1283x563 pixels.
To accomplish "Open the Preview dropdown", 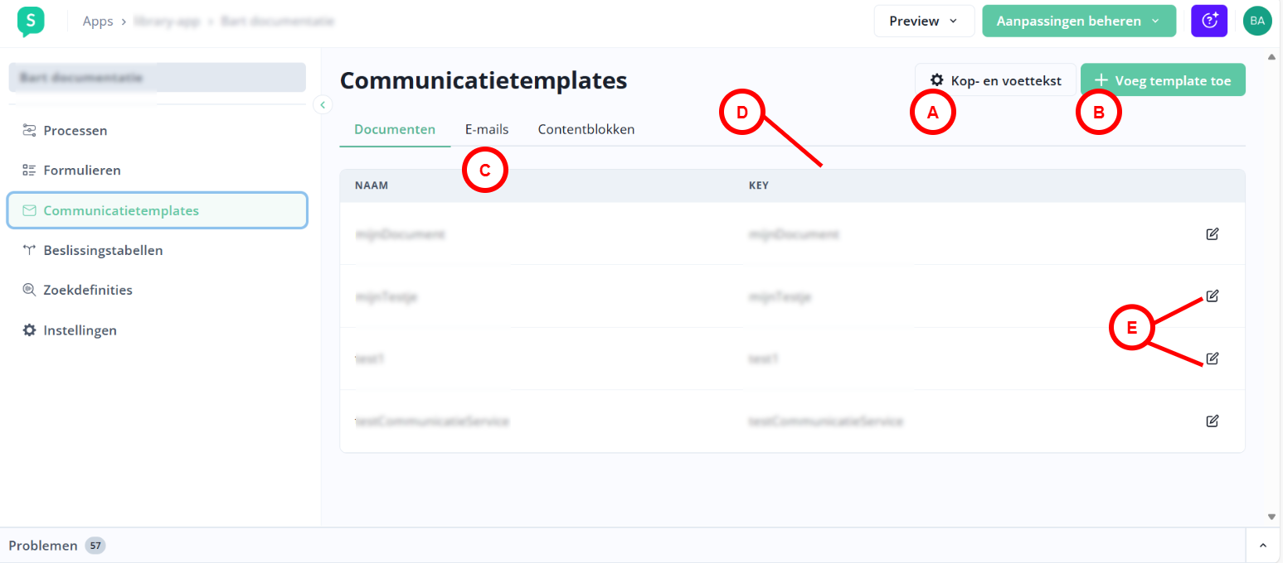I will tap(923, 21).
